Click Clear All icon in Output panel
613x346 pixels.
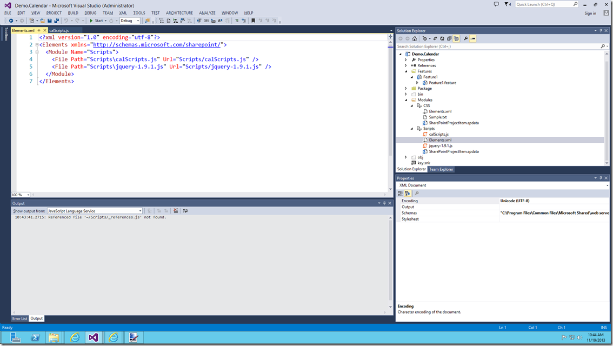pos(176,211)
